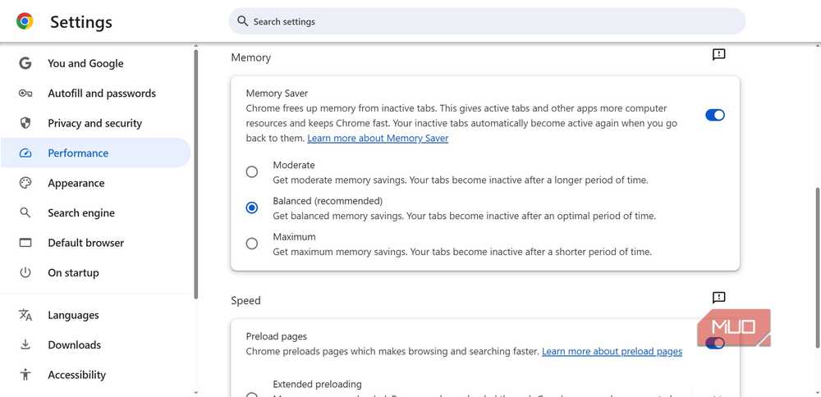Open Learn more about Memory Saver link

[x=378, y=138]
